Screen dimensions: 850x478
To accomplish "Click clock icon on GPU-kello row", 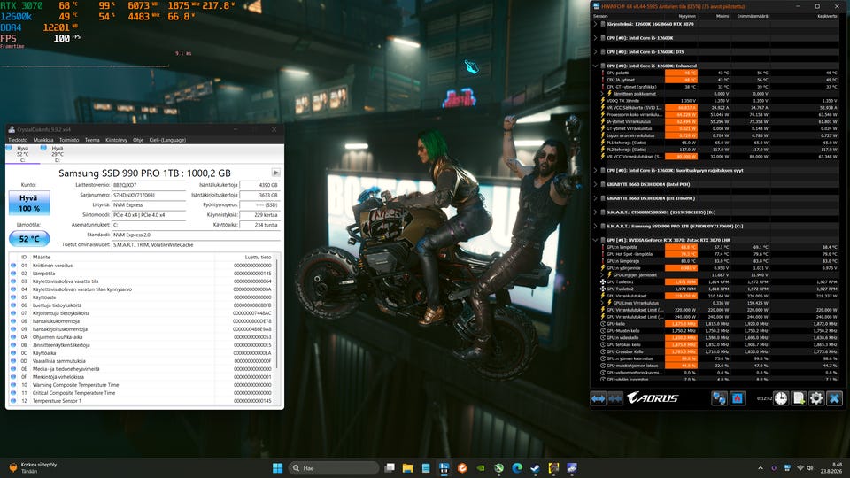I will (x=603, y=324).
